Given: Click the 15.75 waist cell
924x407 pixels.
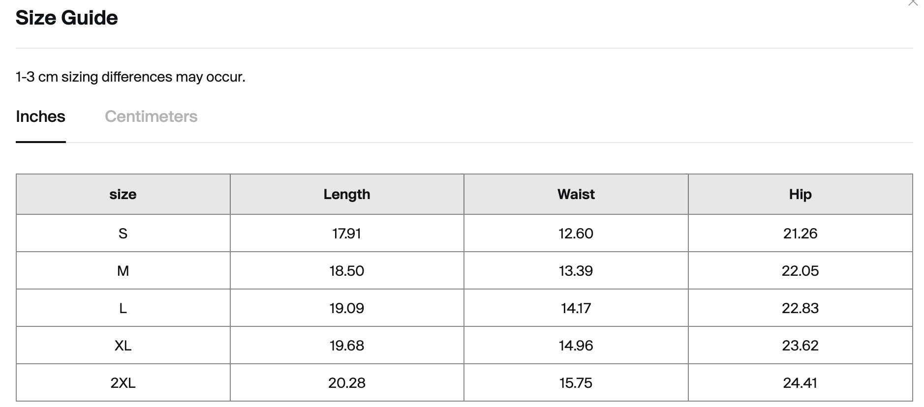Looking at the screenshot, I should 576,383.
